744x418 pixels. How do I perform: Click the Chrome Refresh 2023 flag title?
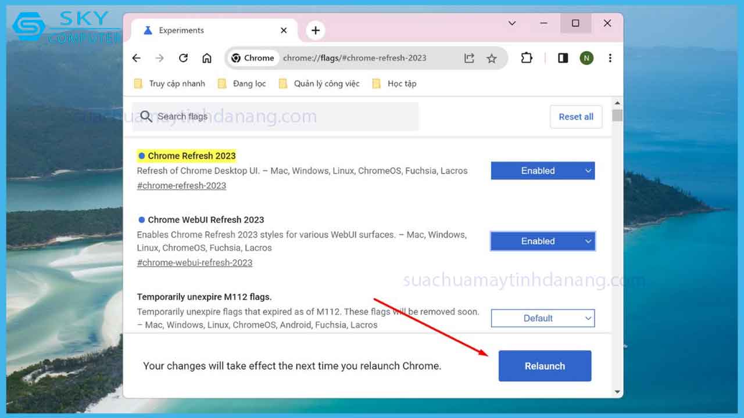192,156
